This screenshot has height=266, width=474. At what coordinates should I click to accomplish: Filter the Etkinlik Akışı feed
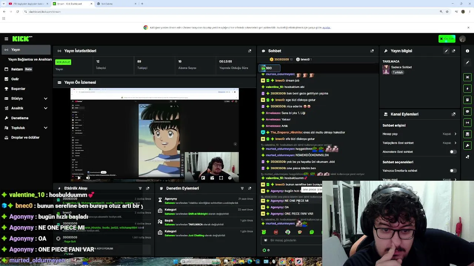(x=140, y=188)
